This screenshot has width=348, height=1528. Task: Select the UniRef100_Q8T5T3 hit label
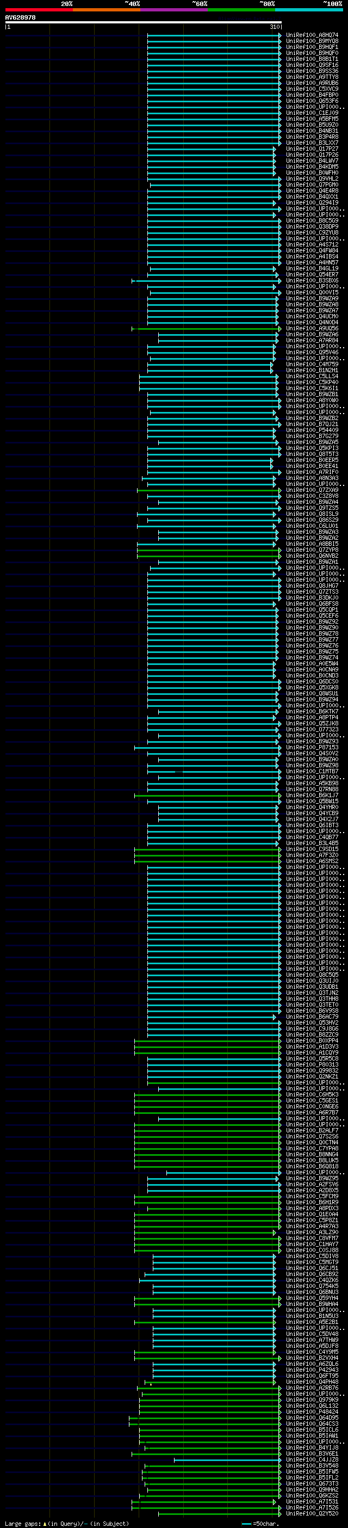click(x=313, y=454)
